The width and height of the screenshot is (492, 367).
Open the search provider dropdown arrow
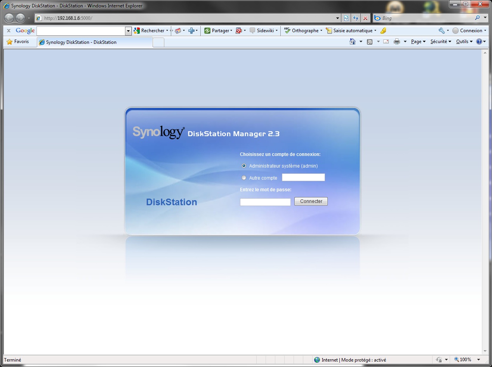click(x=485, y=18)
